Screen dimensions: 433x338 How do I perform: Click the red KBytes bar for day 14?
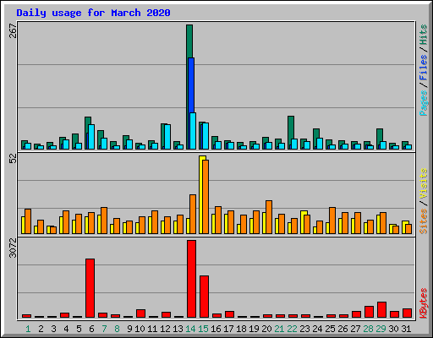pos(191,279)
